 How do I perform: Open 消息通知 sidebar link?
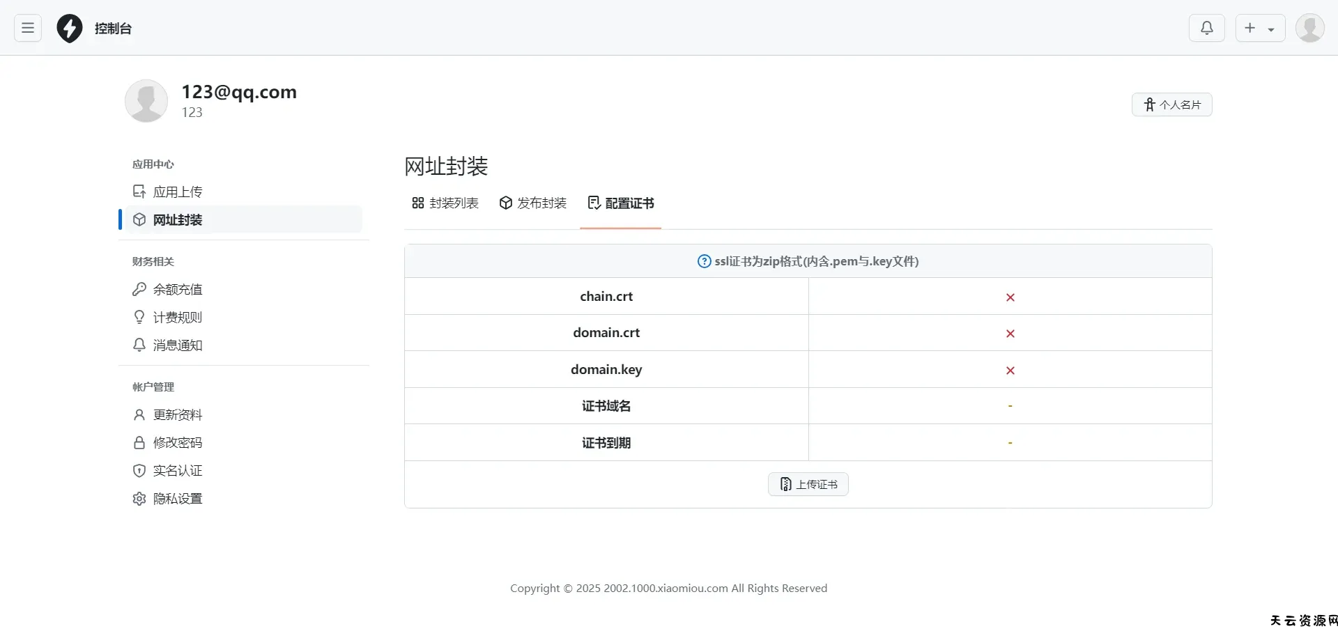[177, 345]
